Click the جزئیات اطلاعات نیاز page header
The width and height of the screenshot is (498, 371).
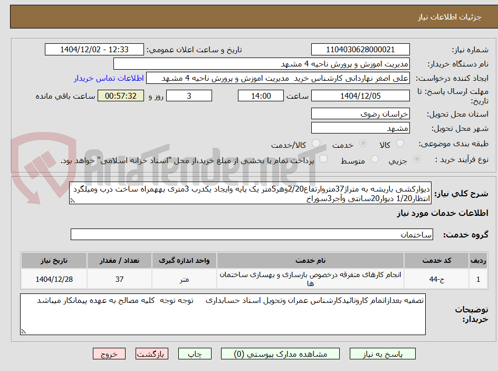click(x=449, y=17)
